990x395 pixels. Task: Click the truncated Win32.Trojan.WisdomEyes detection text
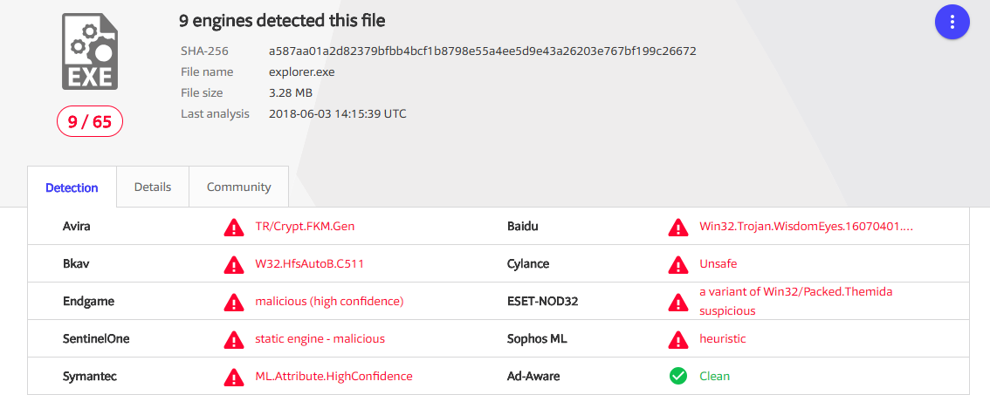coord(807,227)
